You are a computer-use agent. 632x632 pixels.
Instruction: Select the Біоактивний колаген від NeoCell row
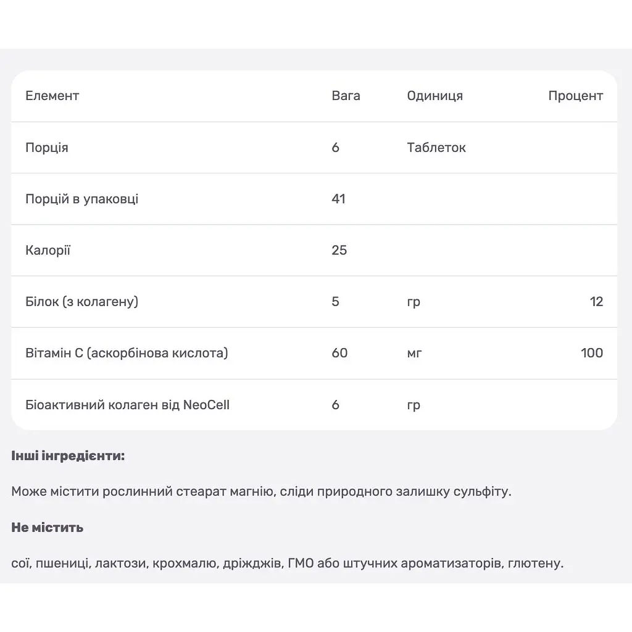tap(314, 405)
